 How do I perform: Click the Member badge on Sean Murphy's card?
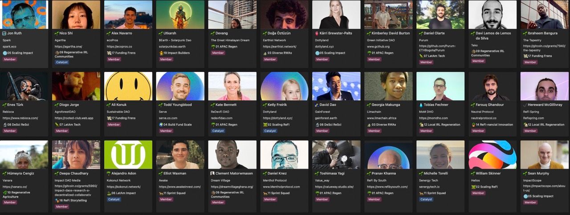point(530,202)
